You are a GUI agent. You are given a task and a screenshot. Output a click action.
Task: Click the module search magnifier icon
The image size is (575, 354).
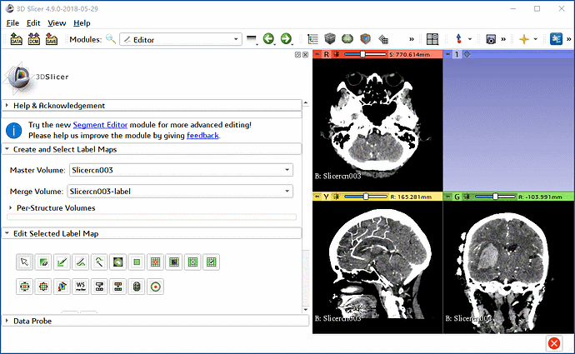[111, 39]
